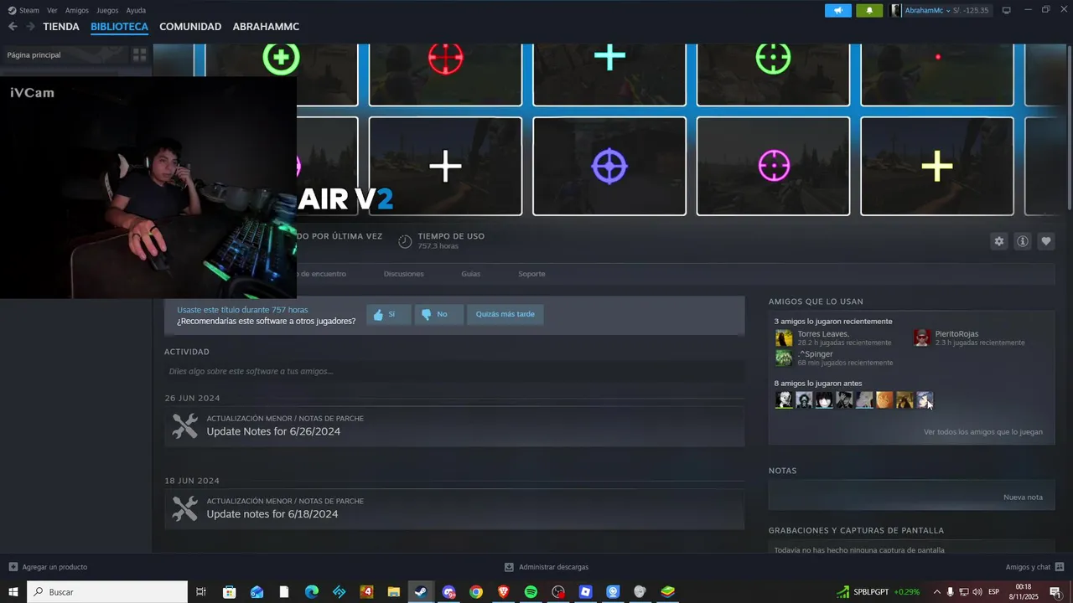Click Ver todos los amigos que lo juegan
Screen dimensions: 1073x603
tap(983, 432)
